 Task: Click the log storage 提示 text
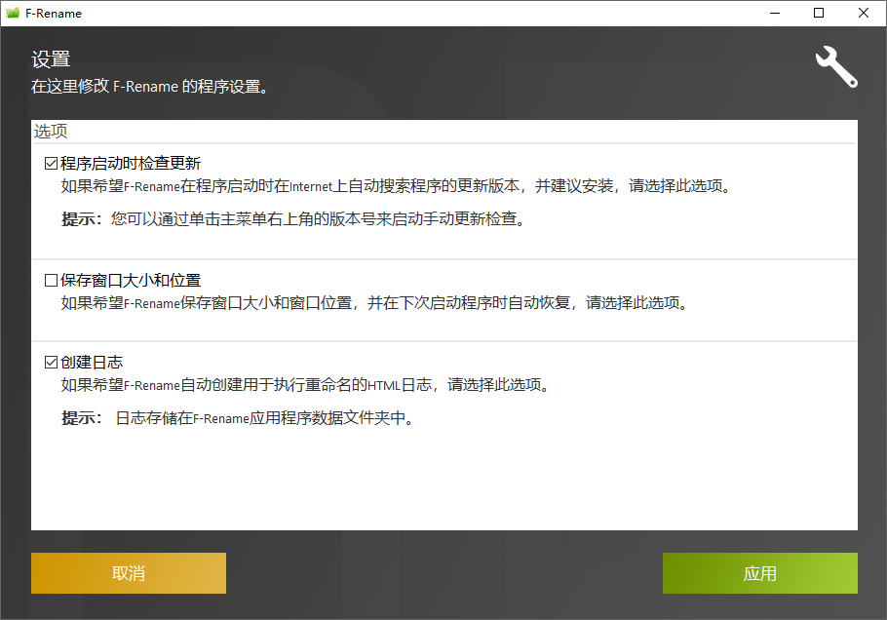pos(244,419)
